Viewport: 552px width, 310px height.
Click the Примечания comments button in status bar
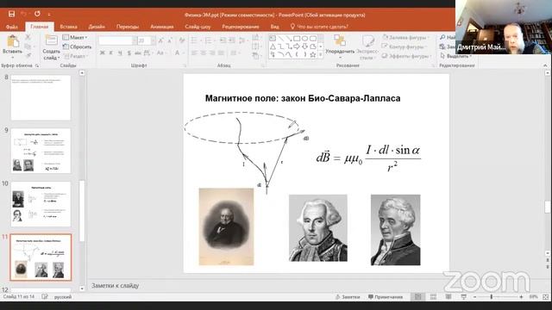386,297
